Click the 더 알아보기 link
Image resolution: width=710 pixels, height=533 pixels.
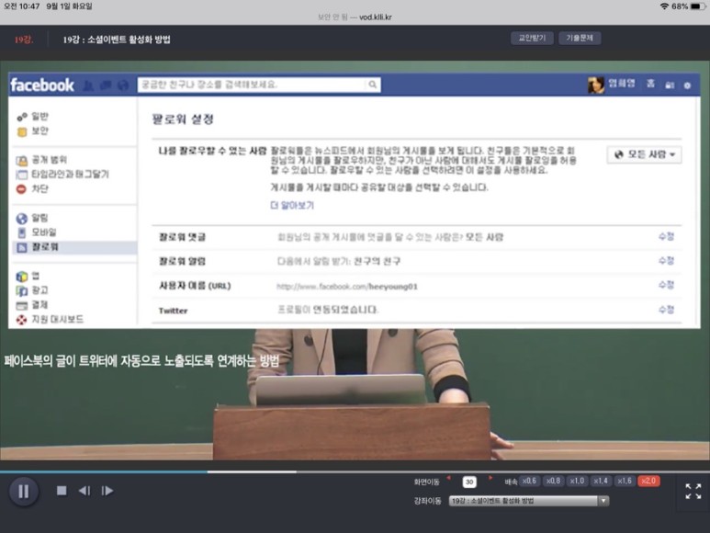pos(292,206)
